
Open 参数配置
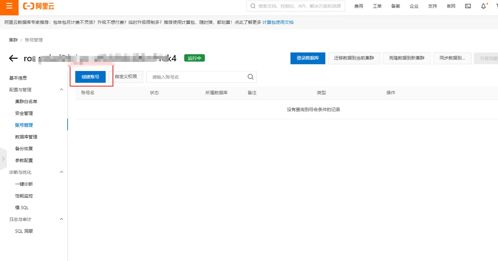point(24,161)
